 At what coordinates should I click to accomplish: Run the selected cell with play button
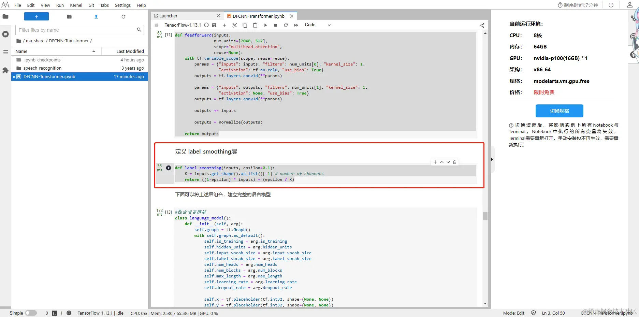[265, 25]
